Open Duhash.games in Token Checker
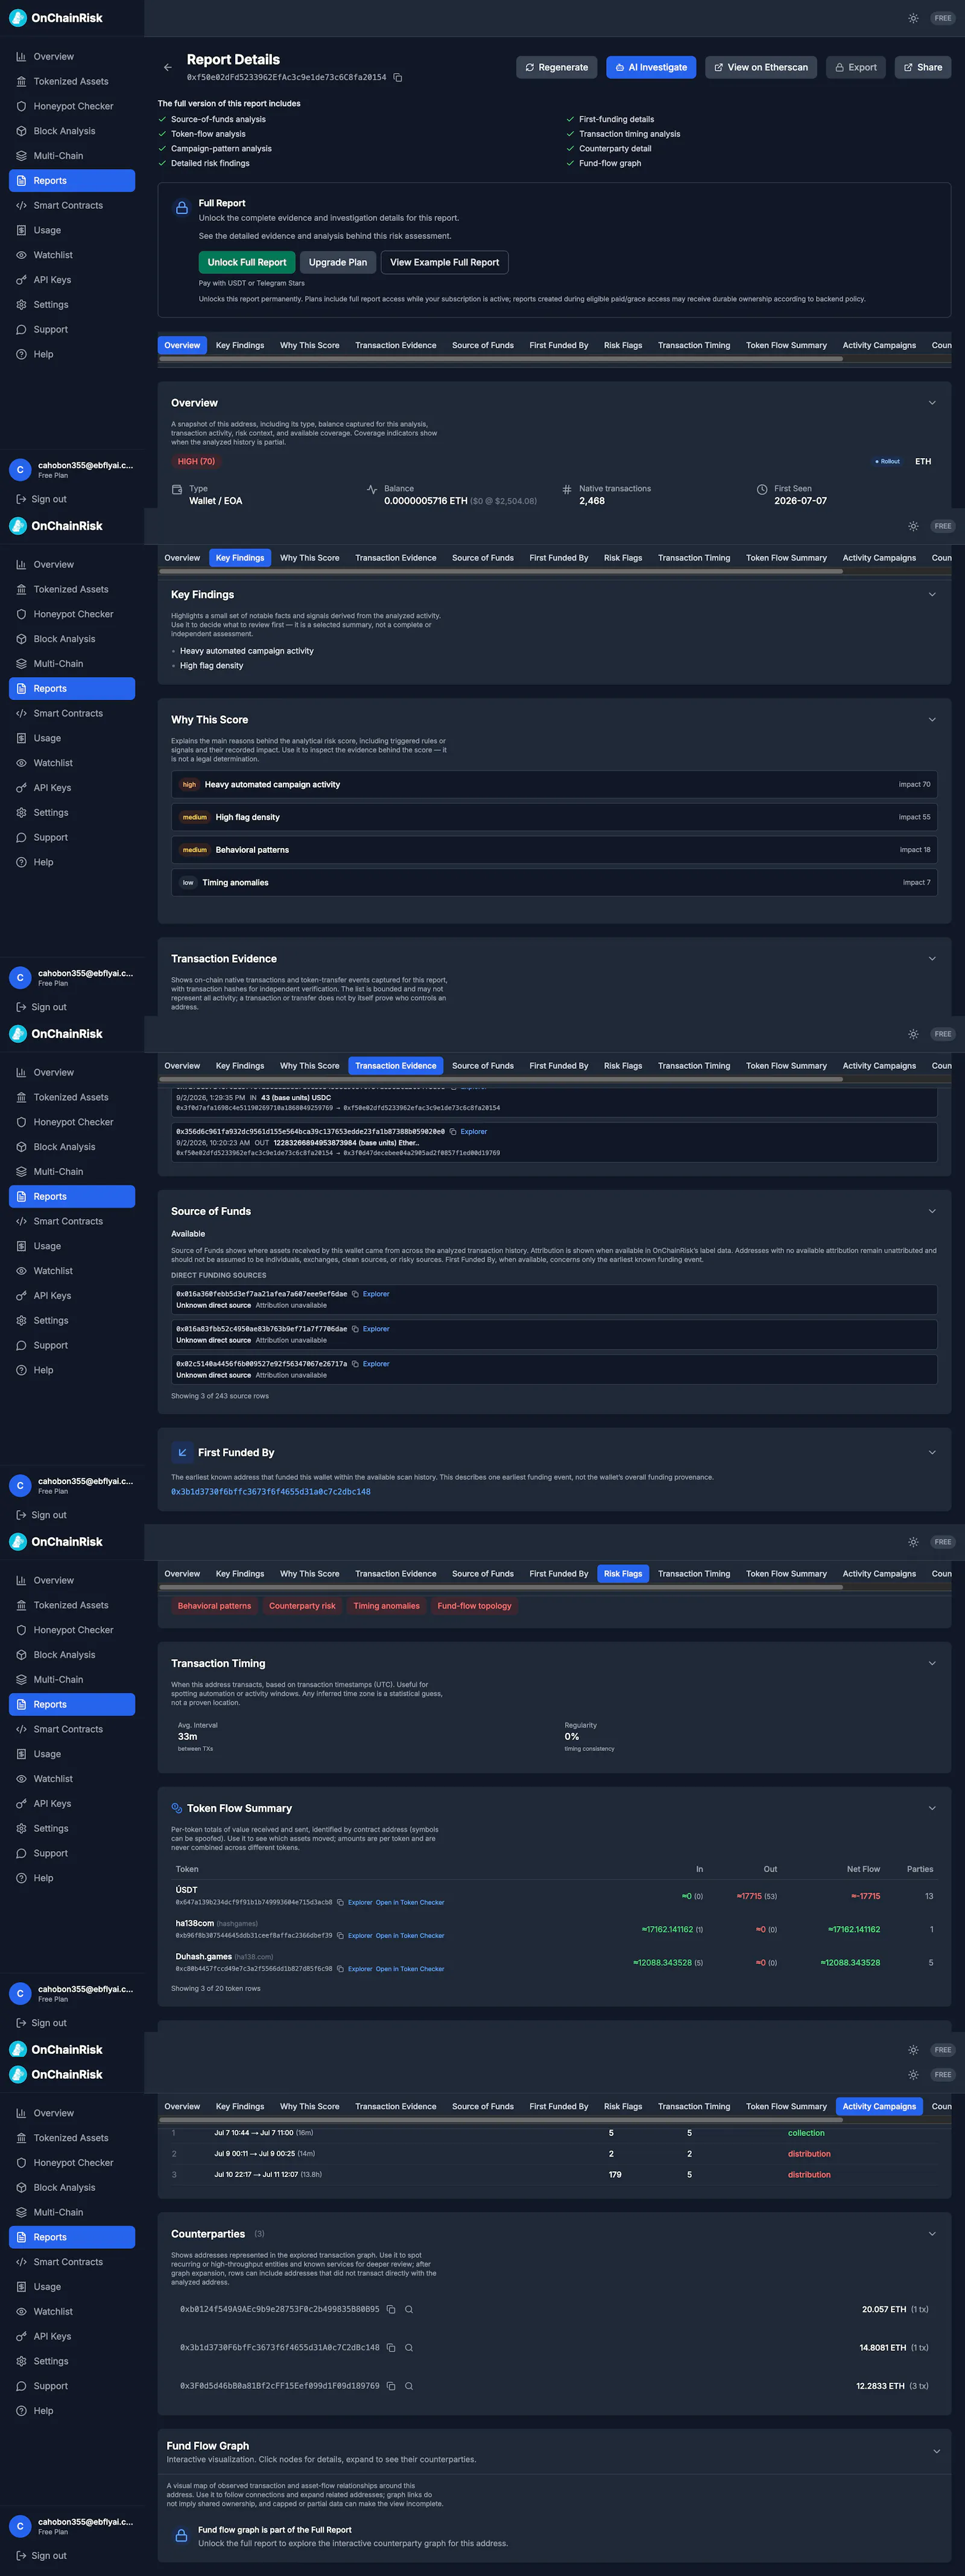 [x=410, y=1968]
